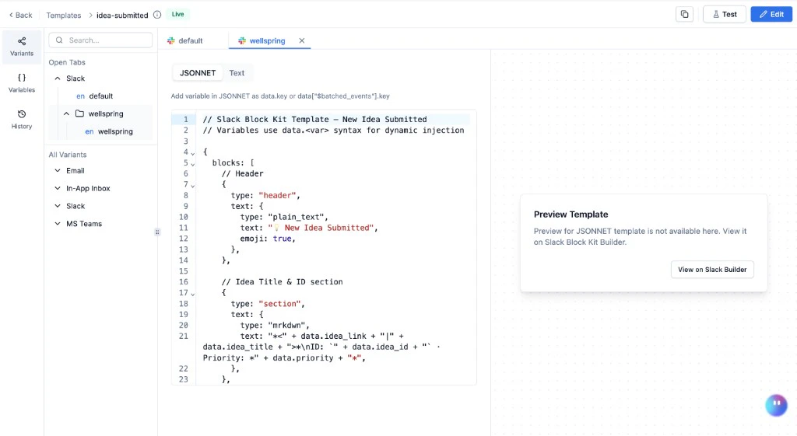
Task: Click 'type: "mrkdwn"' code line
Action: (275, 326)
